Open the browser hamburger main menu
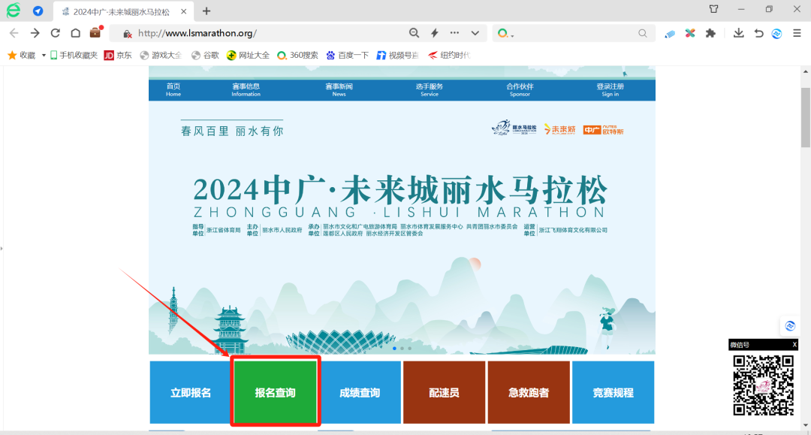Image resolution: width=811 pixels, height=435 pixels. [x=797, y=33]
